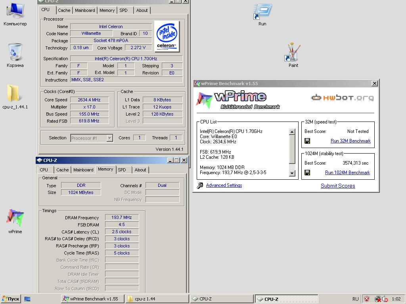Click the Show Desktop quick launch icon
The width and height of the screenshot is (406, 304).
27,299
